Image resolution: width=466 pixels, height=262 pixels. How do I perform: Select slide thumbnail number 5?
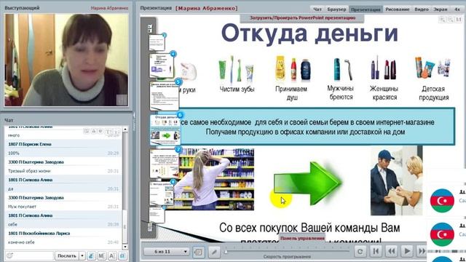pyautogui.click(x=165, y=95)
